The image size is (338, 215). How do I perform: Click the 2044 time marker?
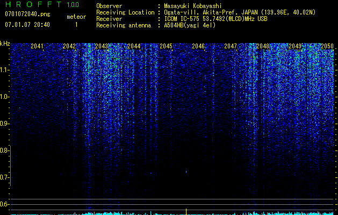134,46
